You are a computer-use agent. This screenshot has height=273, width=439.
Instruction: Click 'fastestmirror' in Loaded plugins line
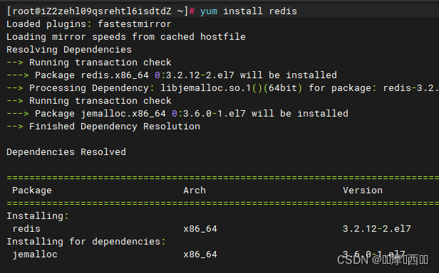[135, 24]
